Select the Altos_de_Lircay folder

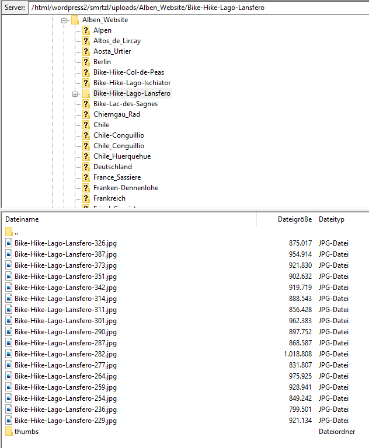pos(117,41)
